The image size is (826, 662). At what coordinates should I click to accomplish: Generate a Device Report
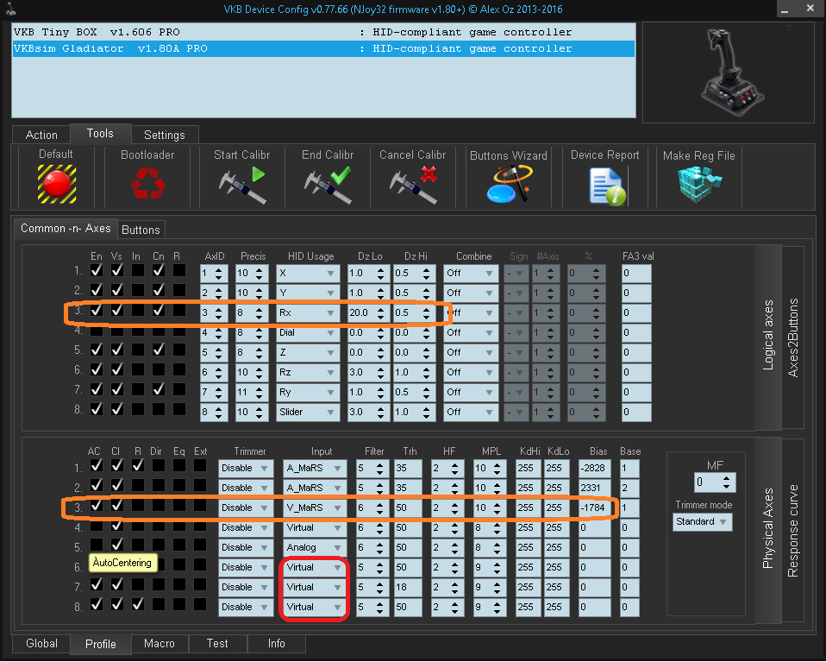point(607,186)
